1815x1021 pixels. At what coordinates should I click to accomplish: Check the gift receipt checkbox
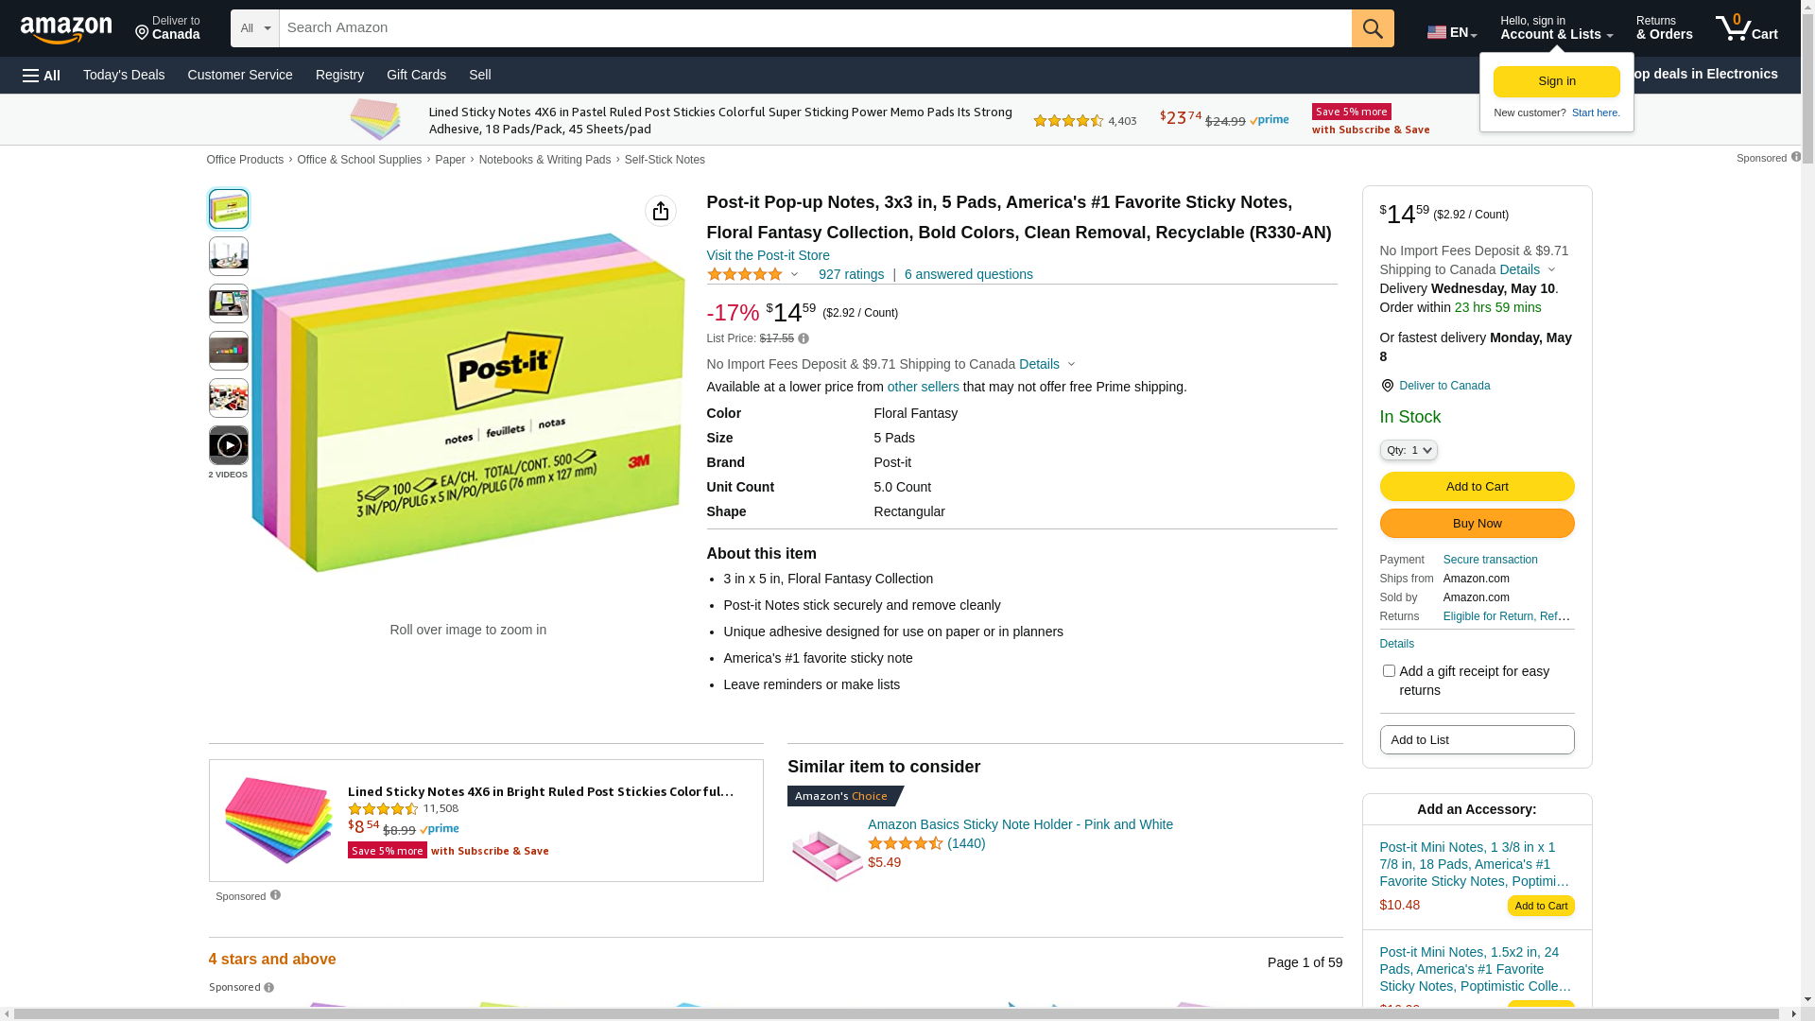pyautogui.click(x=1389, y=671)
